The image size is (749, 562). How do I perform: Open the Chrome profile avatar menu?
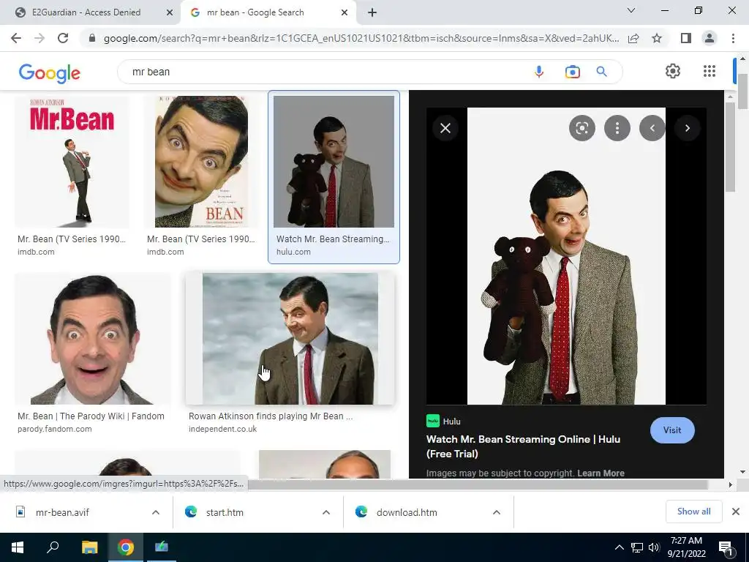710,38
